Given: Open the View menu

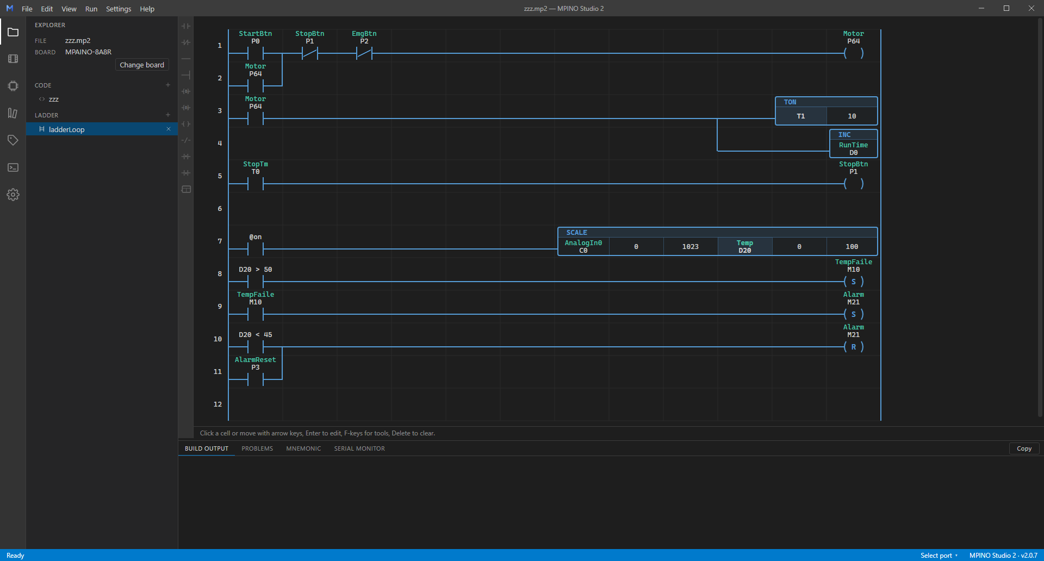Looking at the screenshot, I should (69, 9).
